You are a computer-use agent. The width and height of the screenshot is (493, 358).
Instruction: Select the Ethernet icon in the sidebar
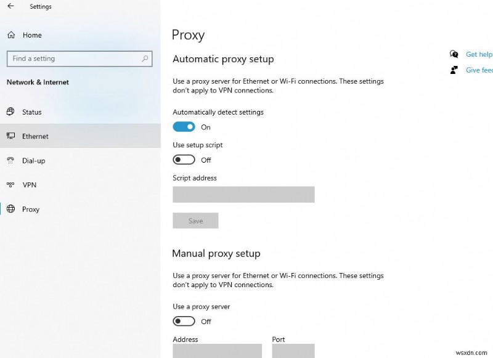(x=11, y=136)
